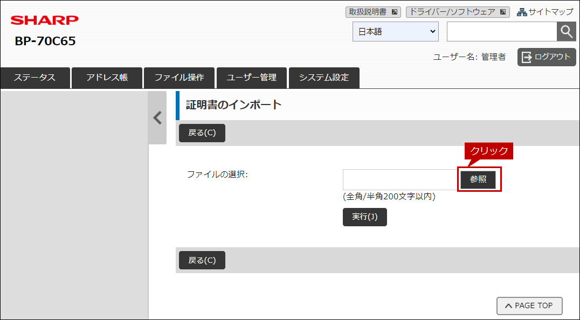
Task: Open the ステータス tab
Action: [35, 78]
